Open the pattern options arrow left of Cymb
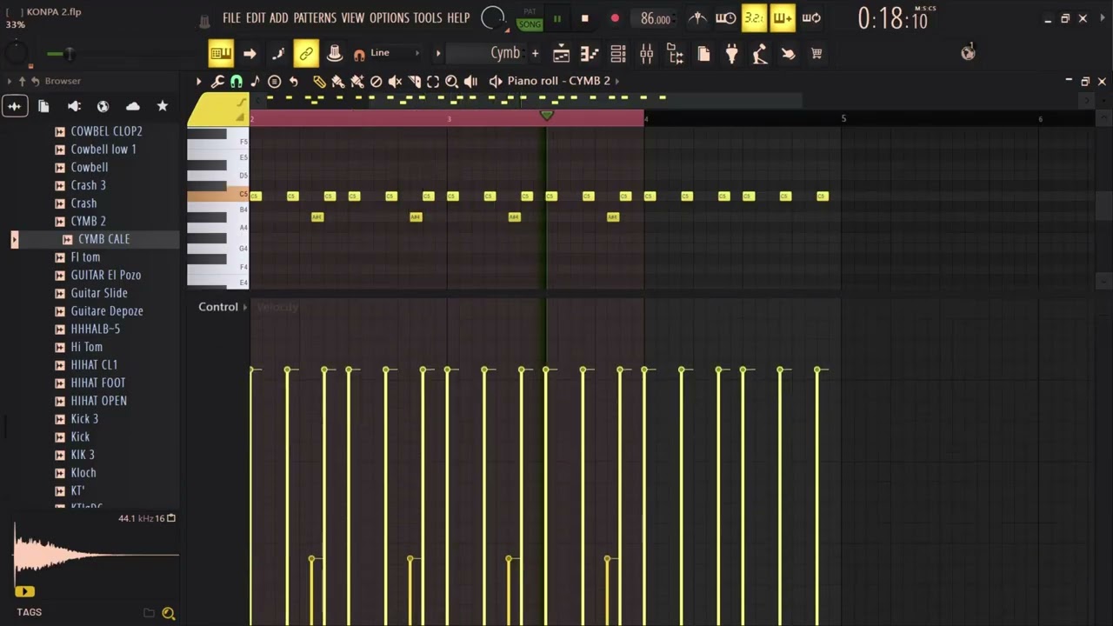Screen dimensions: 1113x626 pyautogui.click(x=438, y=53)
